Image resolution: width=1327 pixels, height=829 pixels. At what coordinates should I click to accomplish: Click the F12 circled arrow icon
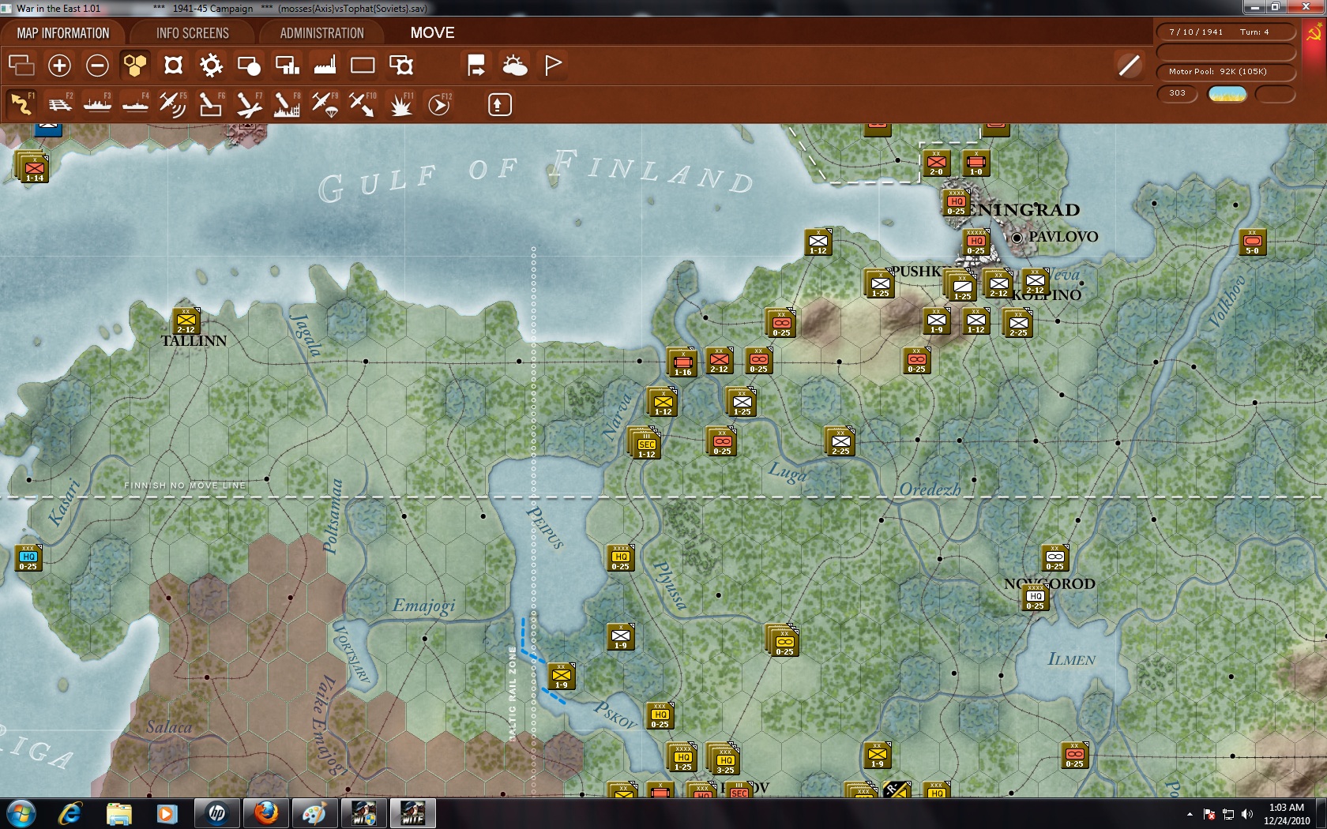click(x=439, y=104)
